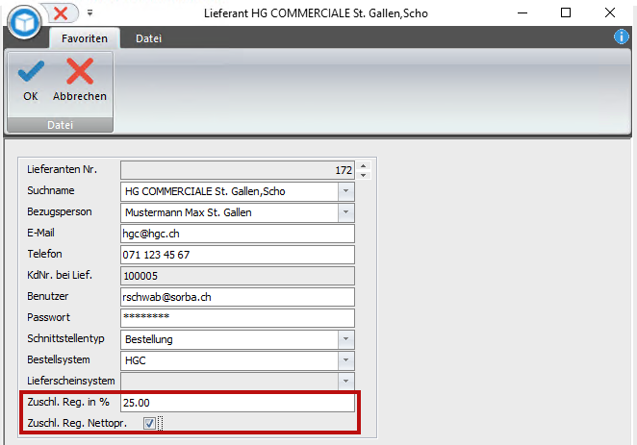Click the blue OK checkmark icon
The width and height of the screenshot is (637, 445).
[31, 71]
